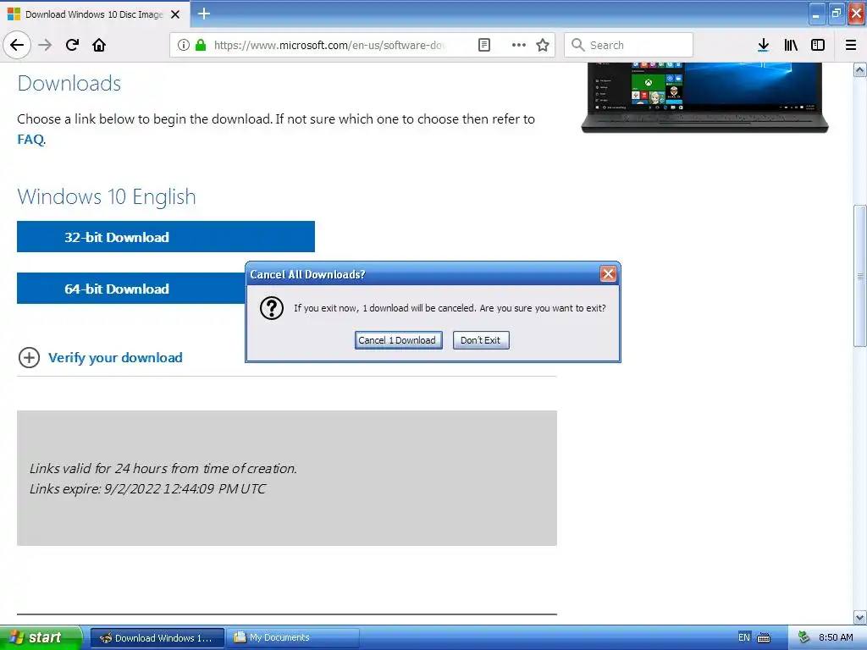867x650 pixels.
Task: Click the vertical scrollbar thumb
Action: pyautogui.click(x=860, y=276)
